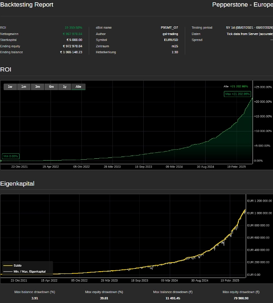Click the Ending balance value € 1 065 148.23

(71, 52)
